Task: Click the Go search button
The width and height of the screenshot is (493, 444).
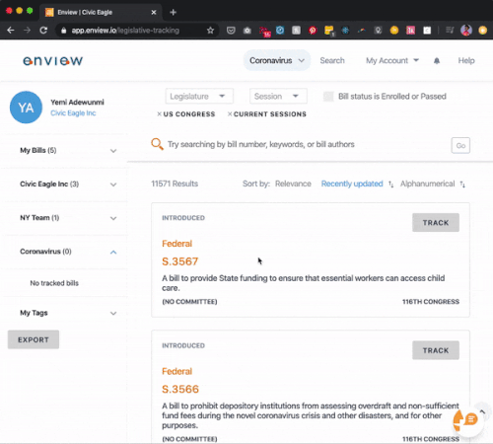Action: click(x=460, y=145)
